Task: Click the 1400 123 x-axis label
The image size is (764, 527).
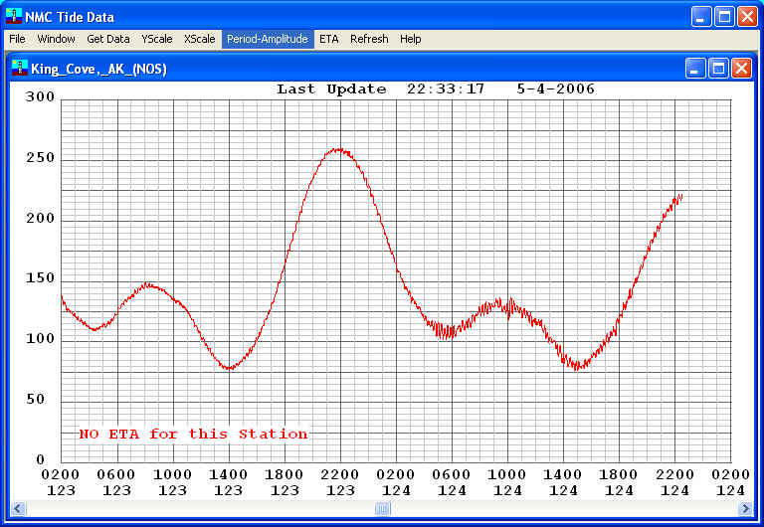Action: click(229, 482)
